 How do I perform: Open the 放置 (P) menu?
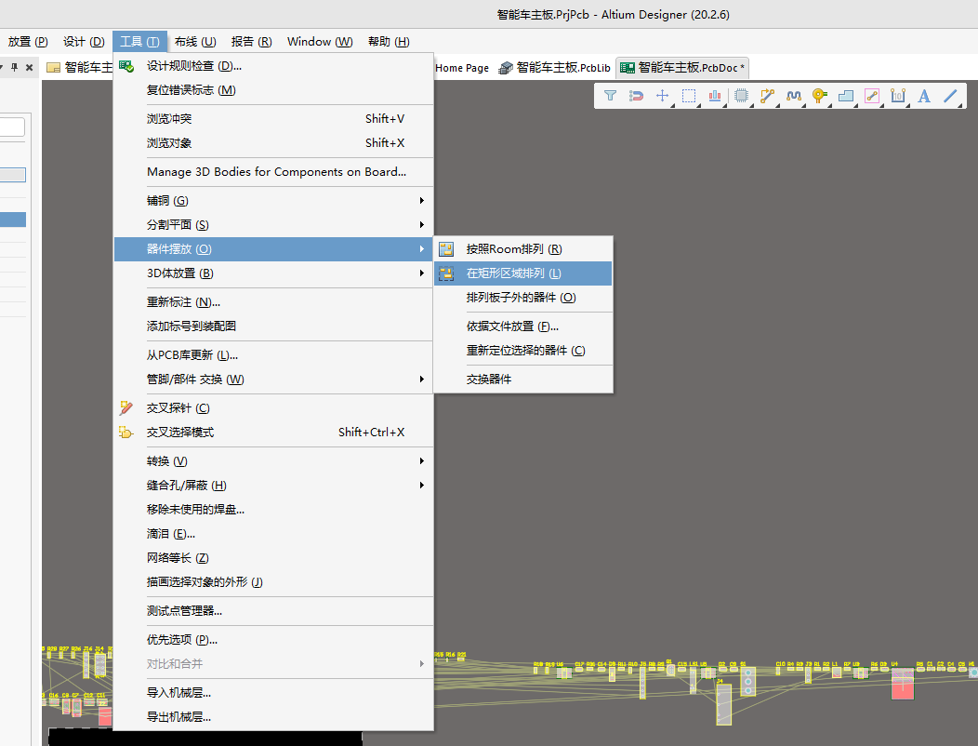28,42
